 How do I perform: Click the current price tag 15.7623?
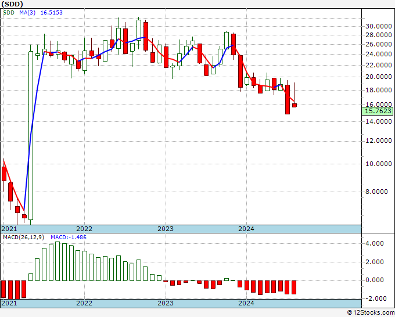pos(377,111)
